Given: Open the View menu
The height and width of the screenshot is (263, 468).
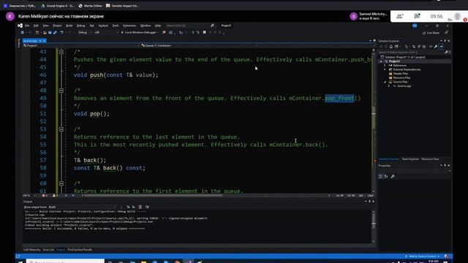Looking at the screenshot, I should coord(45,26).
